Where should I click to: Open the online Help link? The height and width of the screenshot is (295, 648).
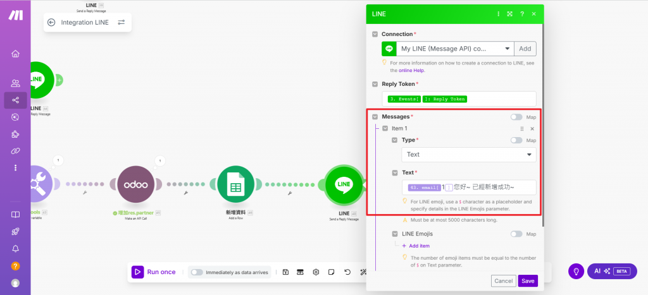(x=411, y=71)
